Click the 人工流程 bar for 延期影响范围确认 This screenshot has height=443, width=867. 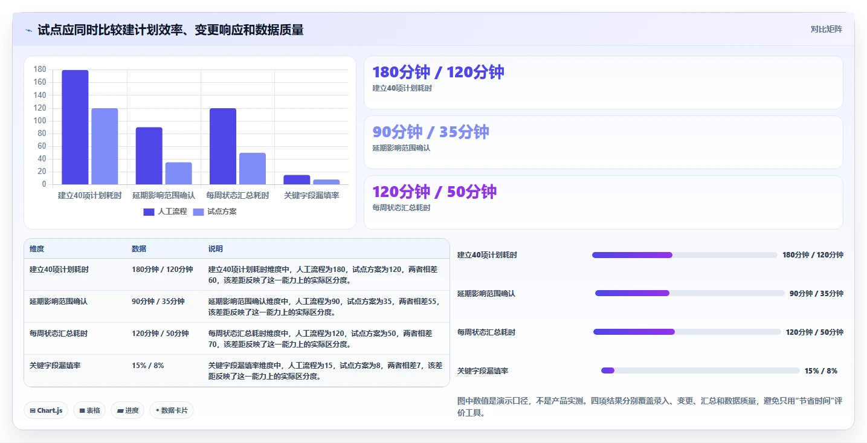149,156
